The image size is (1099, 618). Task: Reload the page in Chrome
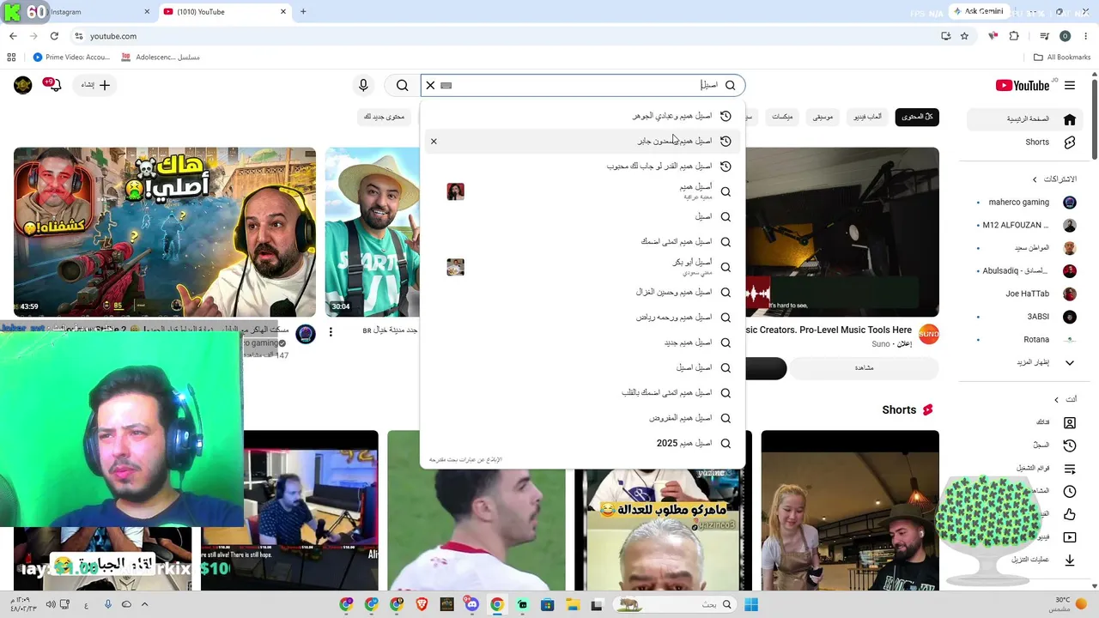pos(54,36)
